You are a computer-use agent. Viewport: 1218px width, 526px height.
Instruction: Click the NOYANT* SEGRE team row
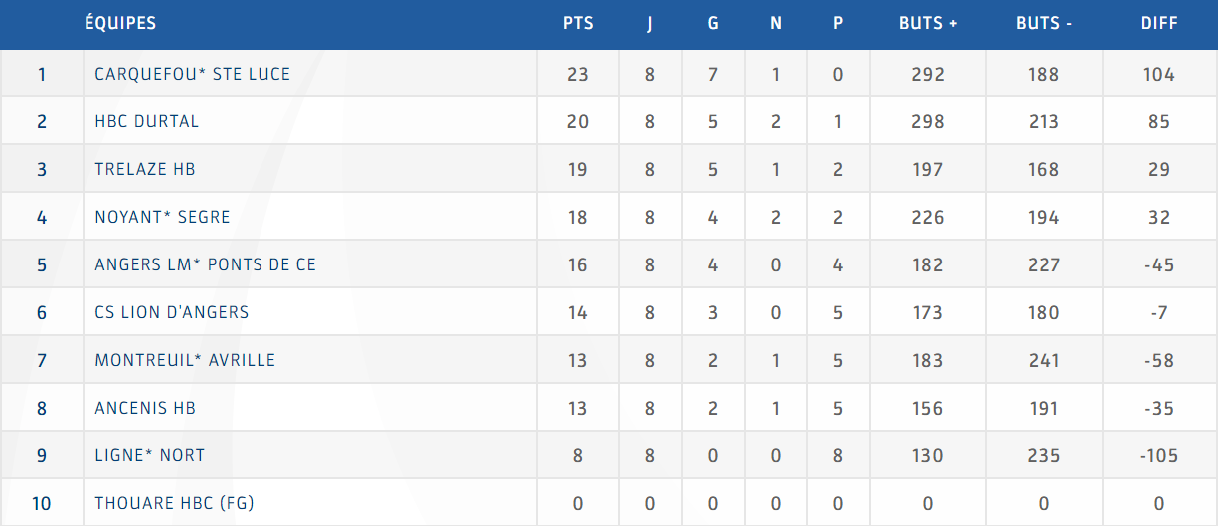pyautogui.click(x=162, y=217)
